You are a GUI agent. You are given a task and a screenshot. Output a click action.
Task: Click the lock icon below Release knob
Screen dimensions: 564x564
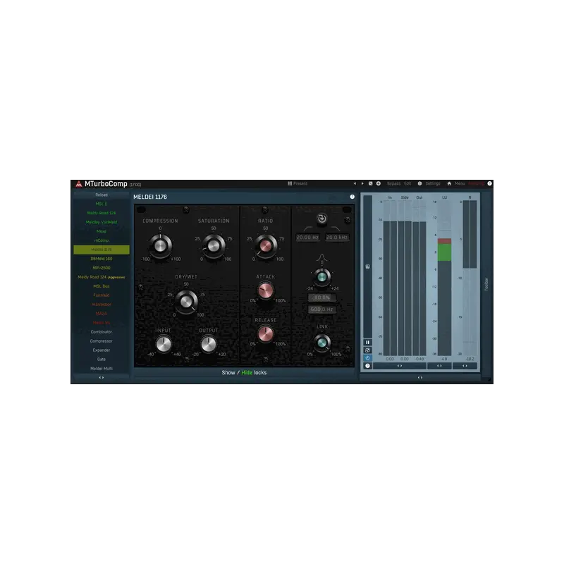point(266,359)
